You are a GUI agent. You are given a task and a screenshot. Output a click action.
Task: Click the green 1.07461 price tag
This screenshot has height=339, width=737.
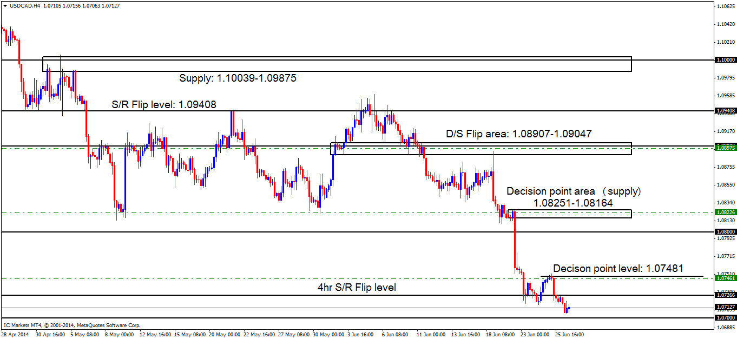click(725, 278)
